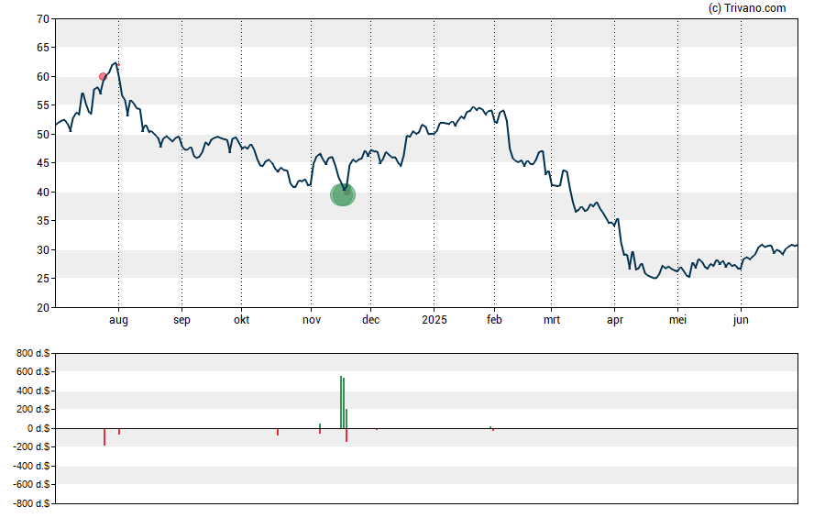Select the tallest green bar in volume chart

[x=341, y=402]
